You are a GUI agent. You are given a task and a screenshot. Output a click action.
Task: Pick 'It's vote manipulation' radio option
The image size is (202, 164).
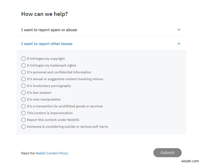(23, 99)
